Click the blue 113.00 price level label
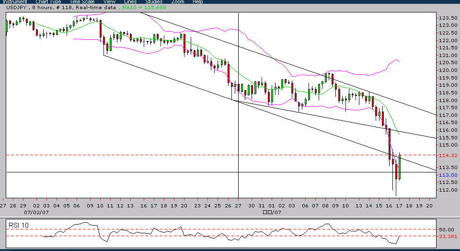The height and width of the screenshot is (251, 460). 448,175
